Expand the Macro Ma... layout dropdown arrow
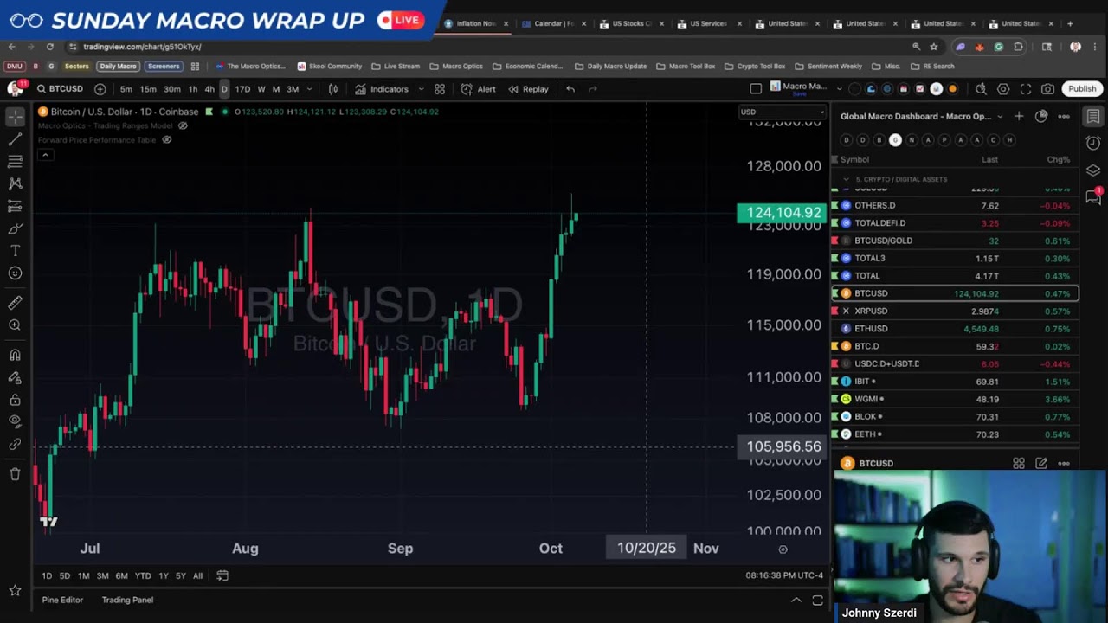 [839, 87]
